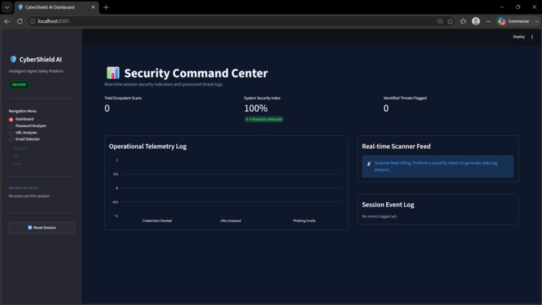Select the CyberShield AI Dashboard tab
Viewport: 542px width, 305px height.
click(56, 7)
